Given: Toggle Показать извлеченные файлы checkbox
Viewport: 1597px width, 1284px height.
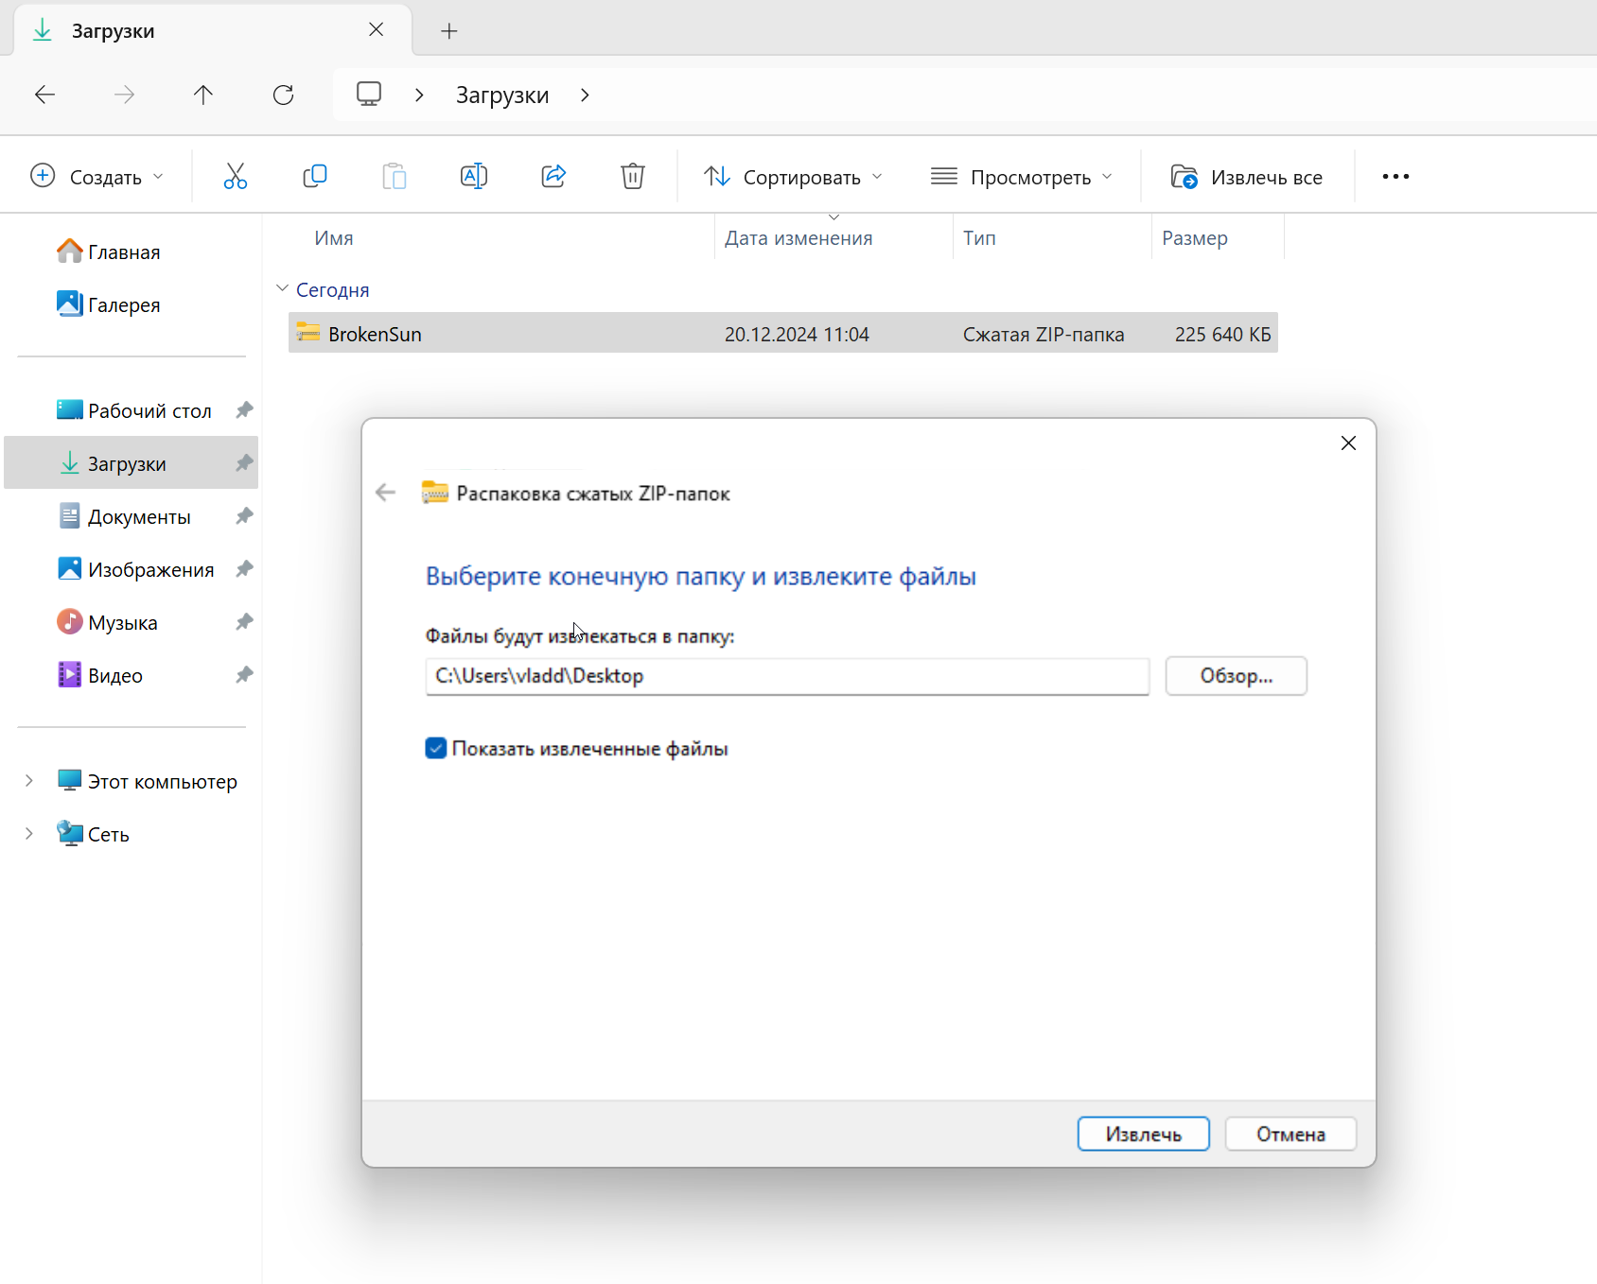Looking at the screenshot, I should [x=436, y=749].
